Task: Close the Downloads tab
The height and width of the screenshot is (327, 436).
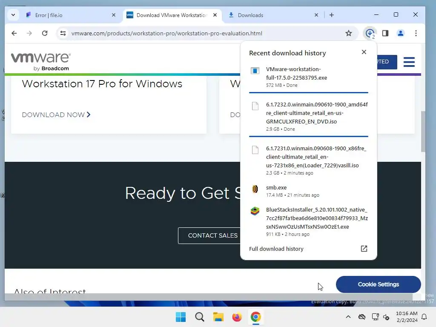Action: 316,15
